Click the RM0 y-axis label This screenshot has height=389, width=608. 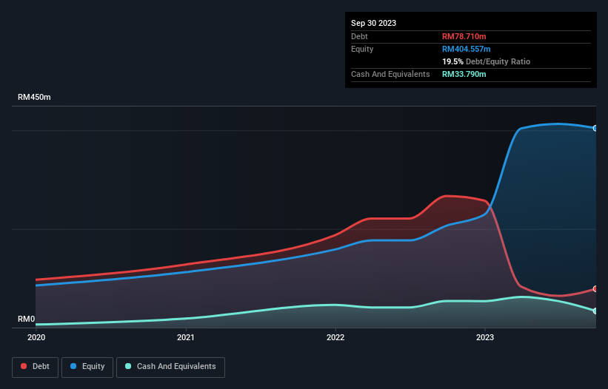[x=27, y=319]
